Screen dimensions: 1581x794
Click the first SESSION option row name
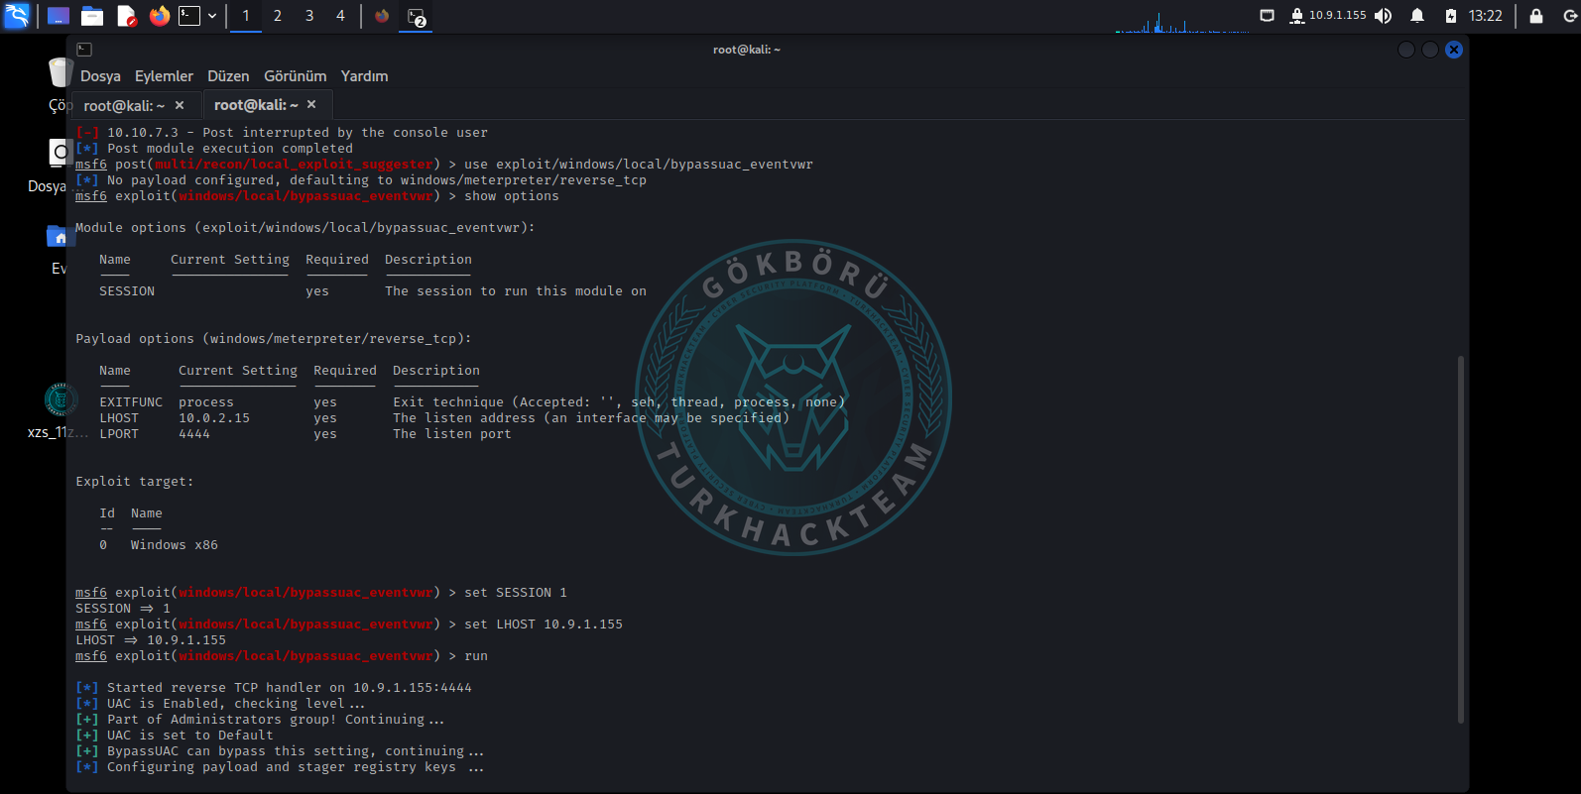[127, 291]
